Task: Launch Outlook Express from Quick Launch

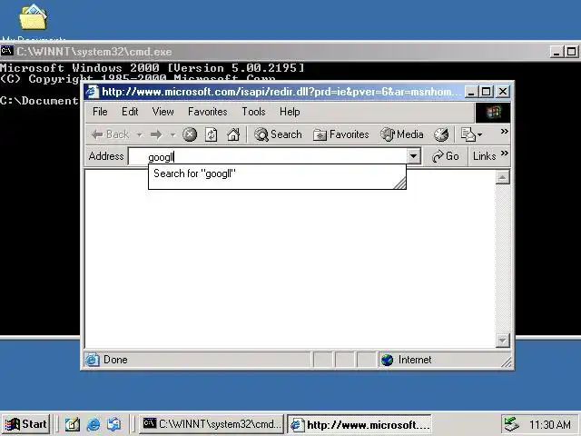Action: tap(113, 424)
